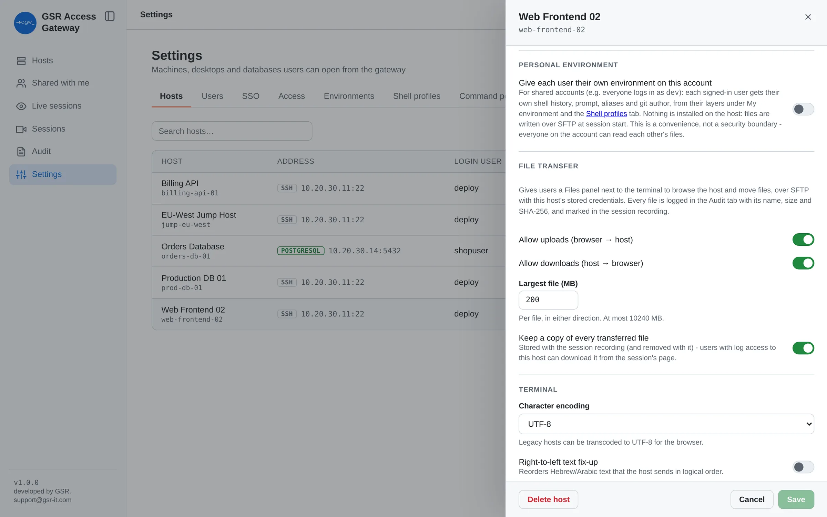Enable per-user personal environment toggle
The width and height of the screenshot is (827, 517).
point(803,109)
